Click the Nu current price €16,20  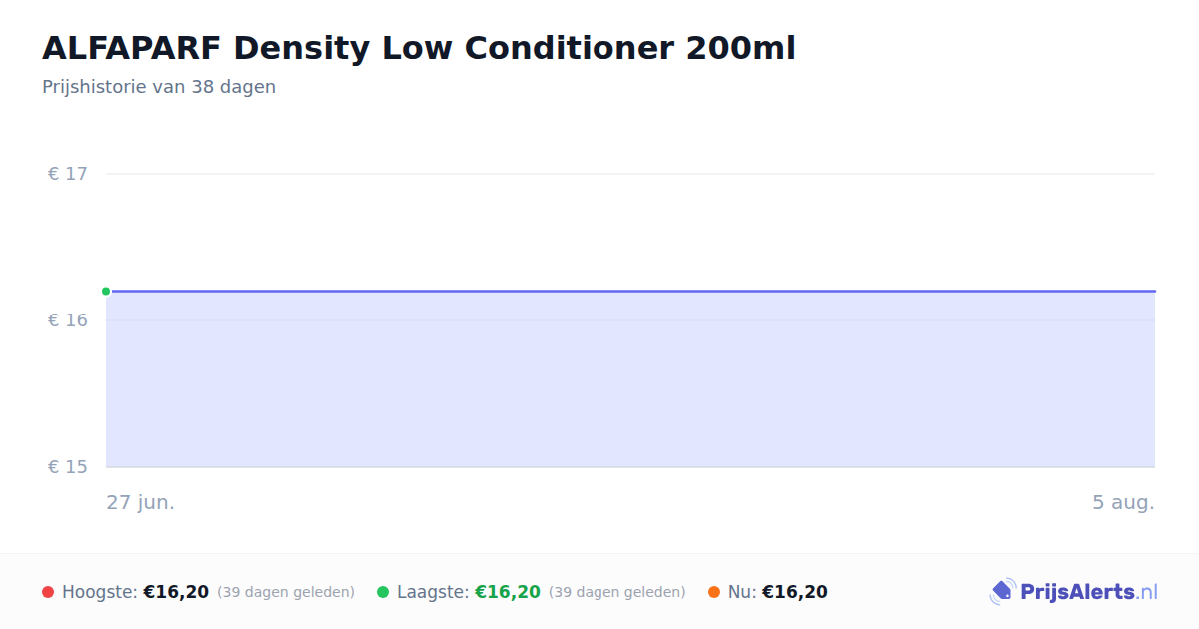click(795, 592)
